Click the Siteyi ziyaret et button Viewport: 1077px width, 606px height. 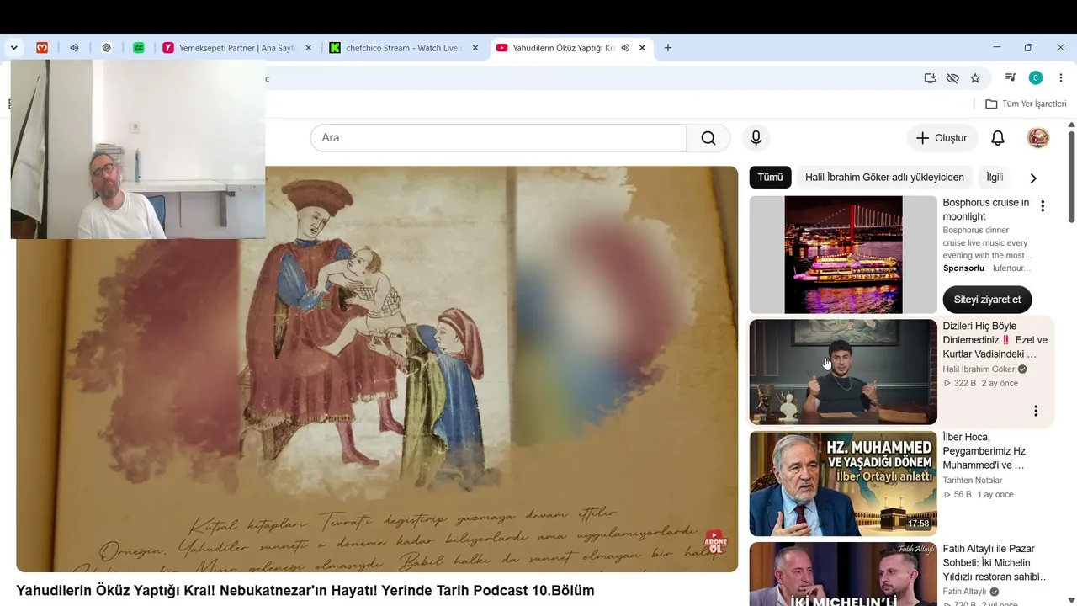point(987,300)
